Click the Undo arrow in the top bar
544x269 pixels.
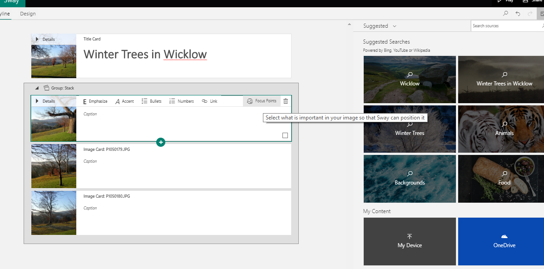pyautogui.click(x=518, y=14)
